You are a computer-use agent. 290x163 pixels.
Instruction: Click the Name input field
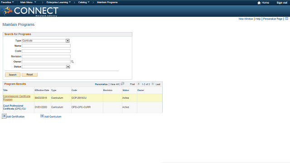click(46, 46)
